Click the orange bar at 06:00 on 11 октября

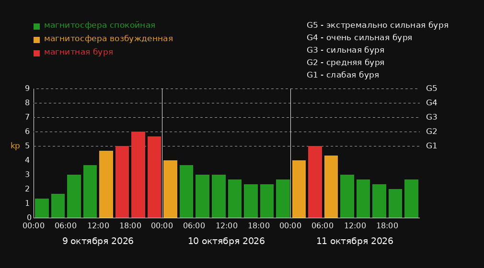tap(331, 187)
